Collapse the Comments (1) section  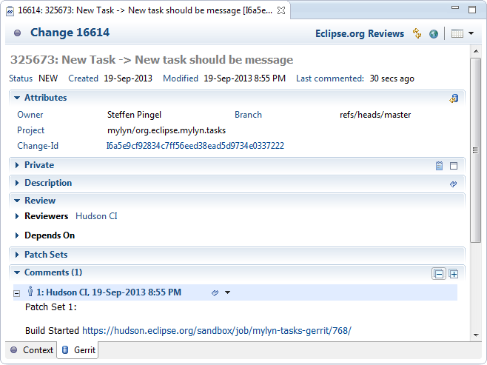tap(17, 272)
